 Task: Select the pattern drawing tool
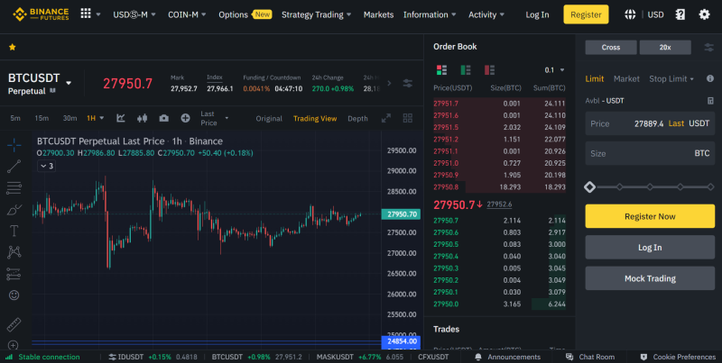point(14,252)
